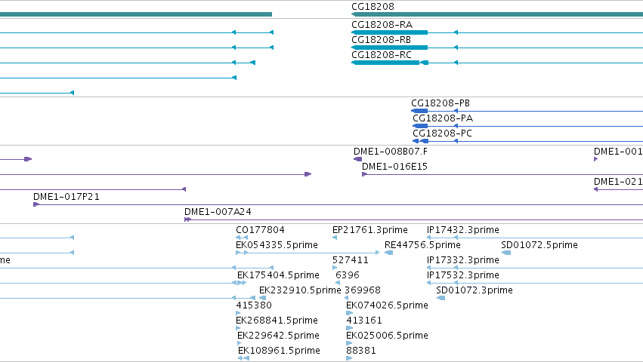Click the RE44756.5prime EST label
643x362 pixels.
coord(422,245)
